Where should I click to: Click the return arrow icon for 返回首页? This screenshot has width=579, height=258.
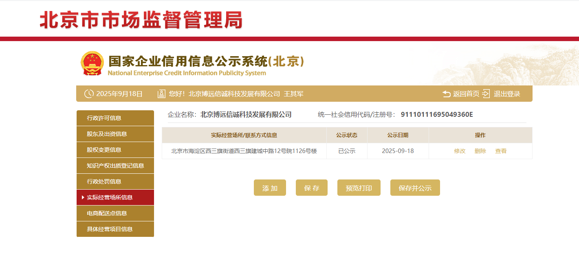447,94
